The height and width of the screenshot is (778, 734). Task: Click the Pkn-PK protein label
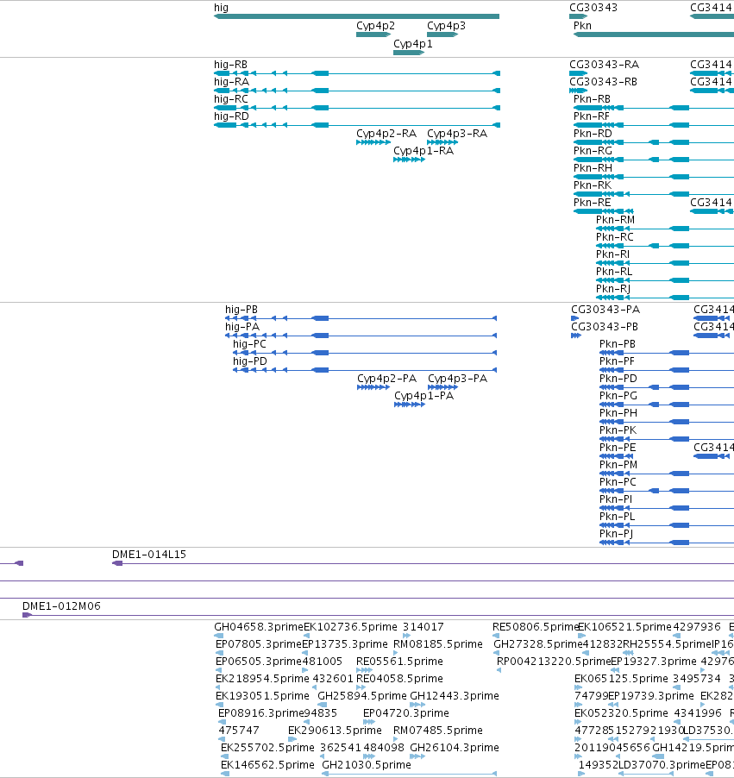618,430
